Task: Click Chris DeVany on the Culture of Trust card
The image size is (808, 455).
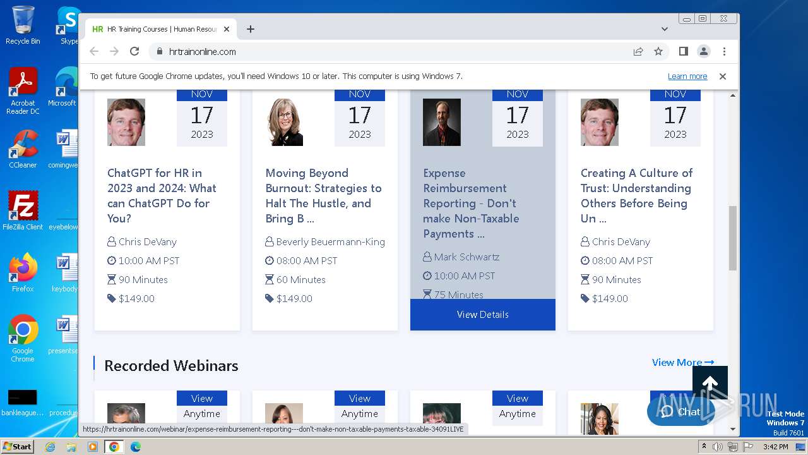Action: click(621, 242)
